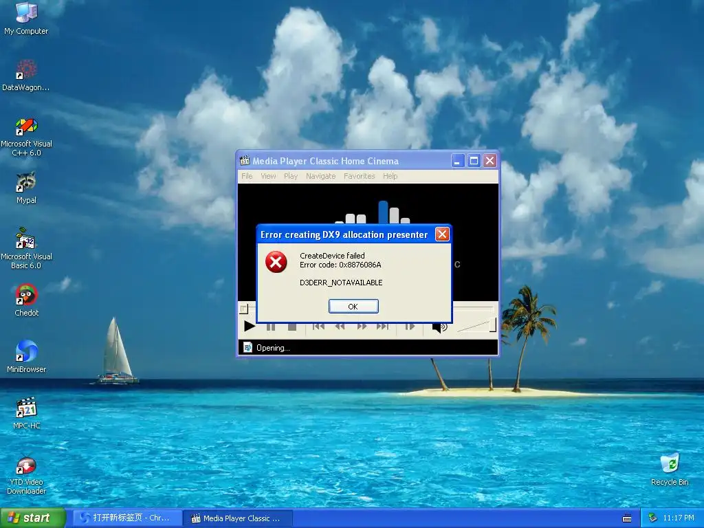Select the MiniBrowser desktop icon
704x528 pixels.
[x=26, y=357]
